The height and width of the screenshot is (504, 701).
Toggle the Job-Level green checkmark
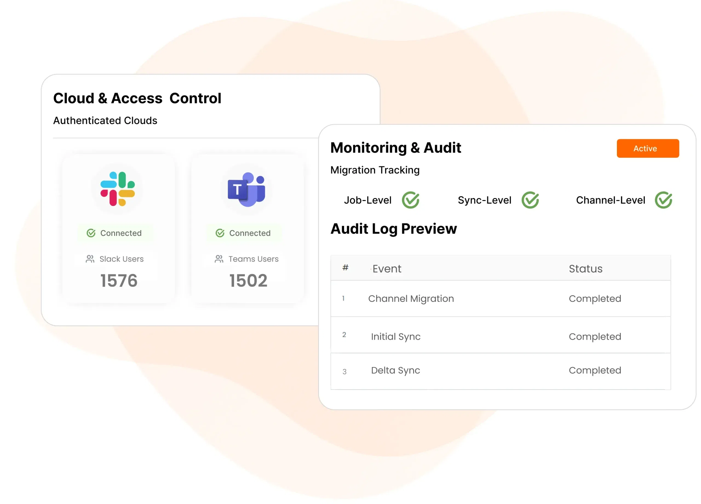tap(410, 200)
